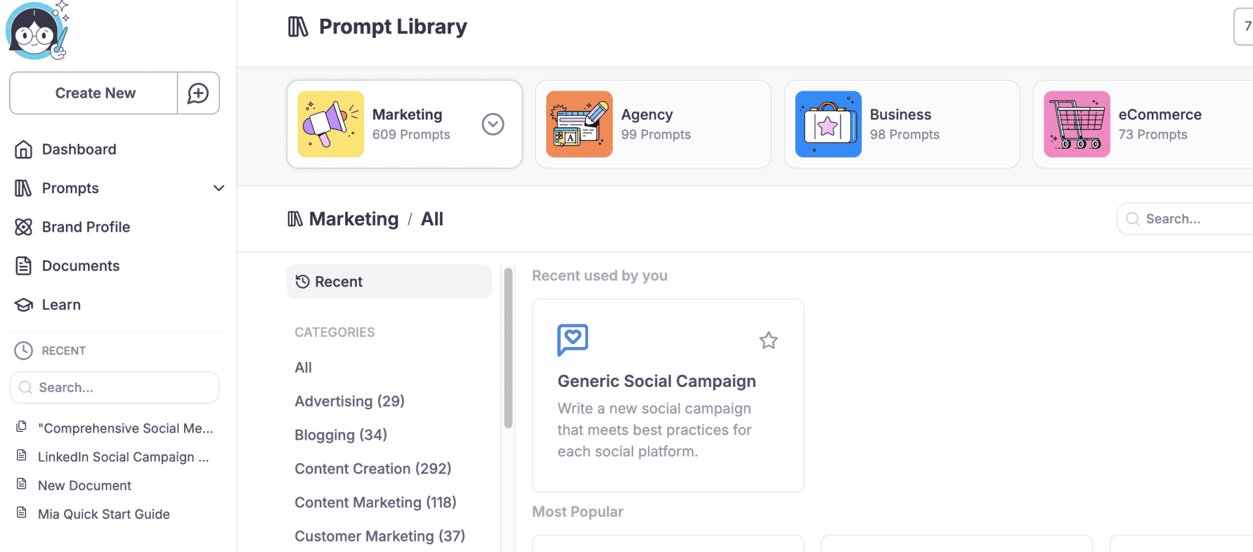
Task: Open the eCommerce 73 Prompts card
Action: (x=1143, y=124)
